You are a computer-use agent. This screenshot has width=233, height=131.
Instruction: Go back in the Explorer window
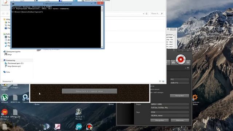pyautogui.click(x=3, y=13)
